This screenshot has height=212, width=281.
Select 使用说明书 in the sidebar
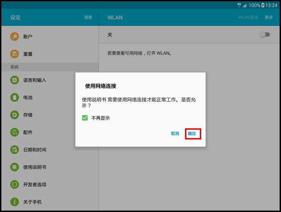[x=50, y=167]
